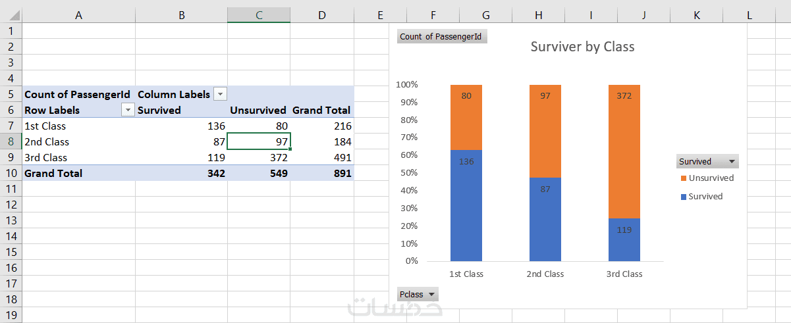Select row 10 header

[11, 173]
